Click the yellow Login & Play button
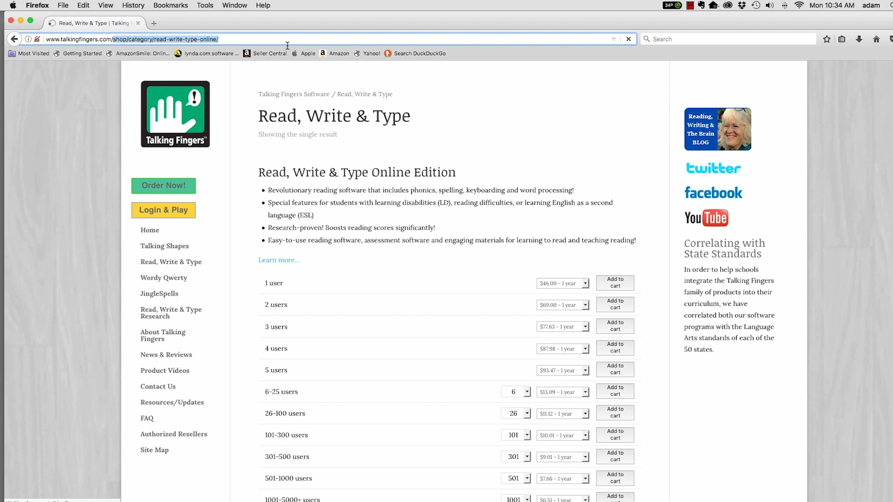Viewport: 893px width, 502px height. [x=163, y=210]
